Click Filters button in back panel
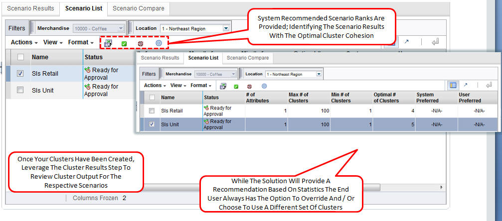The height and width of the screenshot is (221, 502). tap(16, 28)
